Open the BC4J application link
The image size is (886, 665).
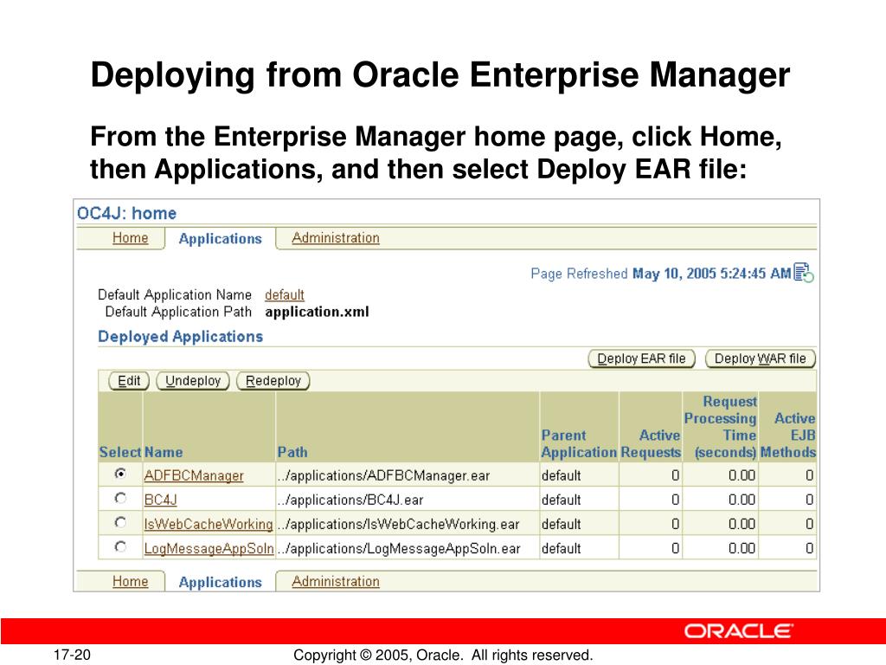160,500
